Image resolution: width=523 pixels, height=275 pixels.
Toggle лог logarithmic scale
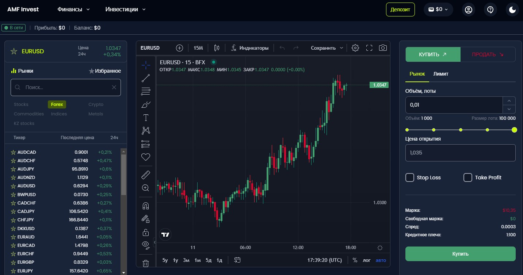click(366, 260)
